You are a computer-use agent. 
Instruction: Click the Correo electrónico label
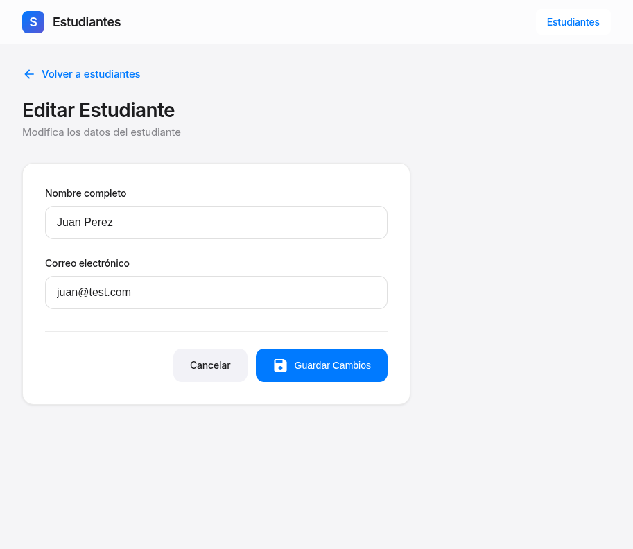[x=87, y=263]
